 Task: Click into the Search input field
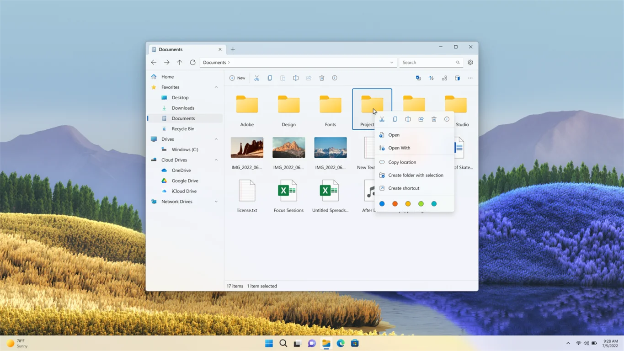pyautogui.click(x=427, y=63)
